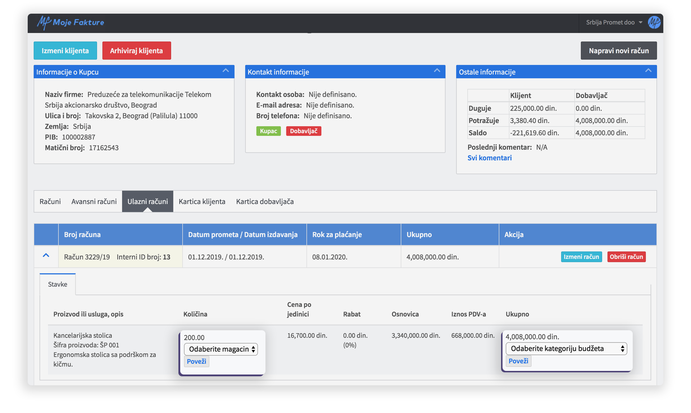Image resolution: width=691 pixels, height=413 pixels.
Task: Open the Srbija Promet doo dropdown
Action: point(614,22)
